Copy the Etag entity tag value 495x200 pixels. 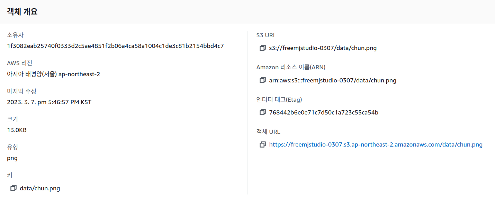point(263,112)
